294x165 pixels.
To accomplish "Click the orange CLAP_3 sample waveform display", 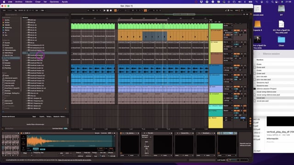I will click(70, 141).
